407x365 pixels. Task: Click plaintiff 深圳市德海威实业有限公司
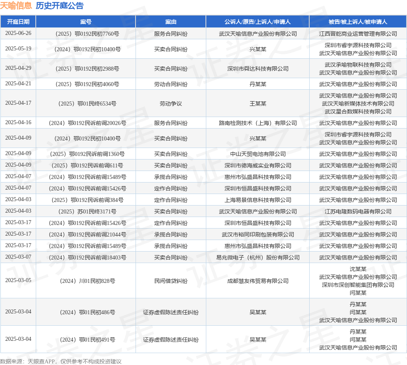(258, 165)
